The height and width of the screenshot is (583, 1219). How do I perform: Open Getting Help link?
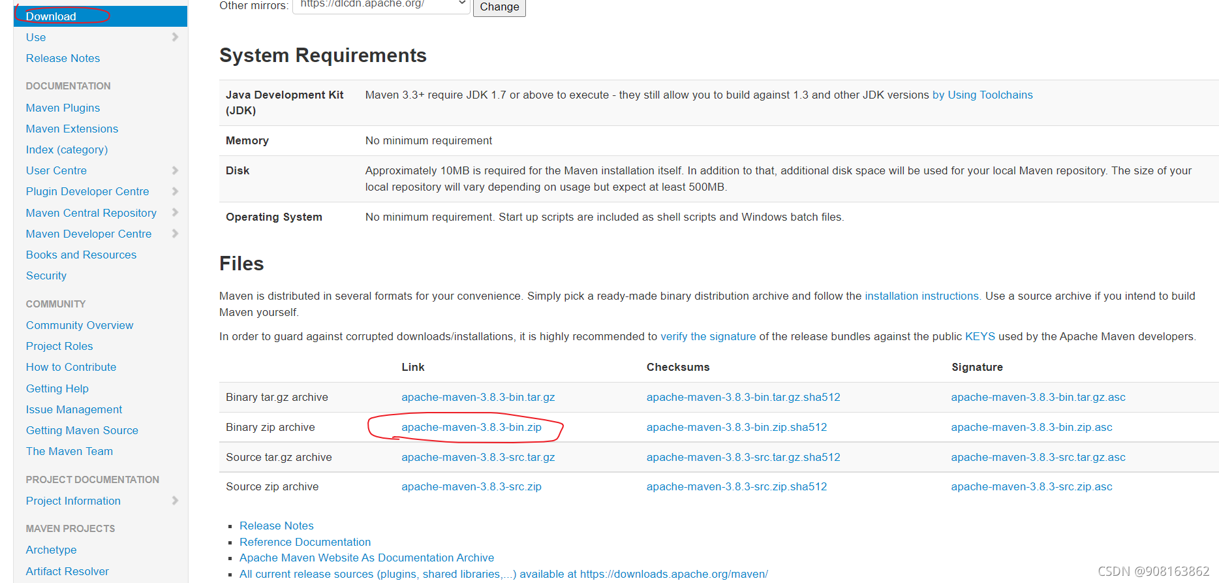(57, 388)
